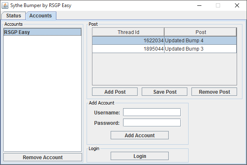Screen dimensions: 247x165
Task: Focus the Password input field
Action: [152, 123]
